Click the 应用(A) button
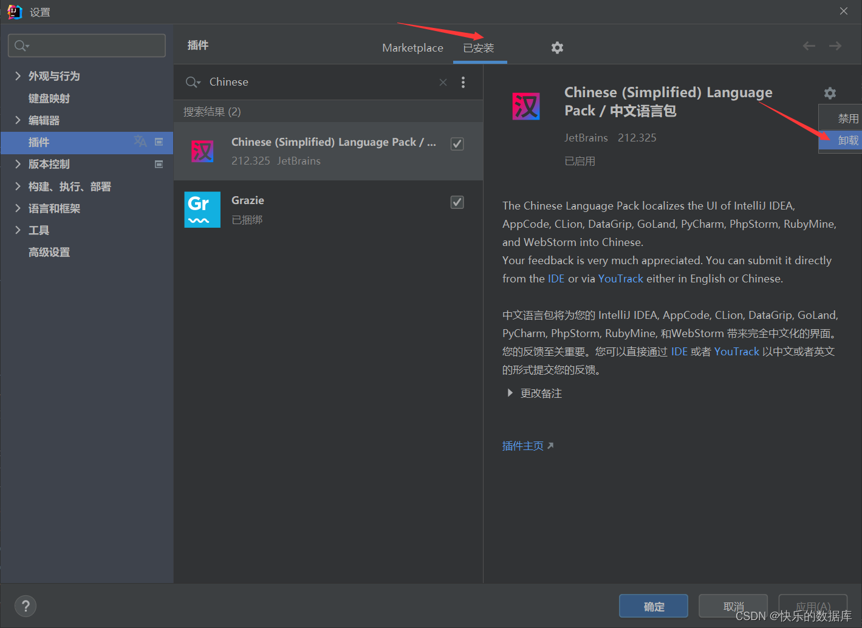The height and width of the screenshot is (628, 862). (x=813, y=606)
